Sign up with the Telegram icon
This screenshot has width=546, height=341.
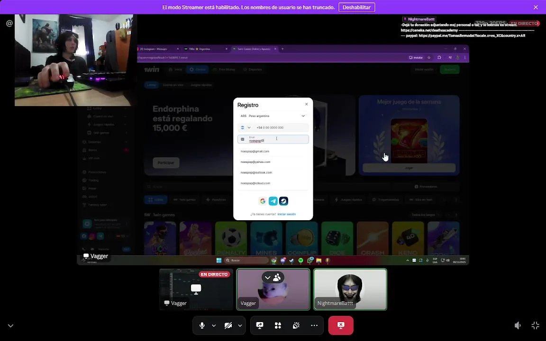(x=273, y=201)
